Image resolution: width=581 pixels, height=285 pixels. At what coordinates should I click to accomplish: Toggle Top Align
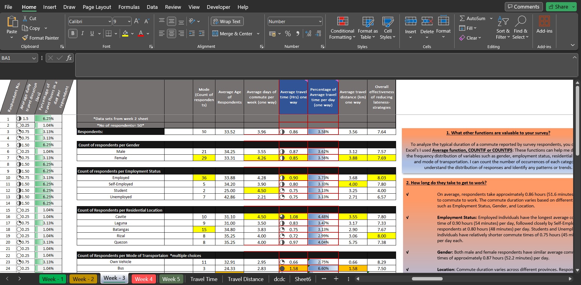(162, 21)
